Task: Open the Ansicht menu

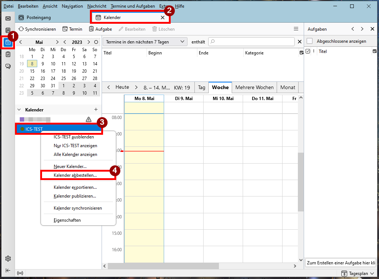Action: coord(50,6)
